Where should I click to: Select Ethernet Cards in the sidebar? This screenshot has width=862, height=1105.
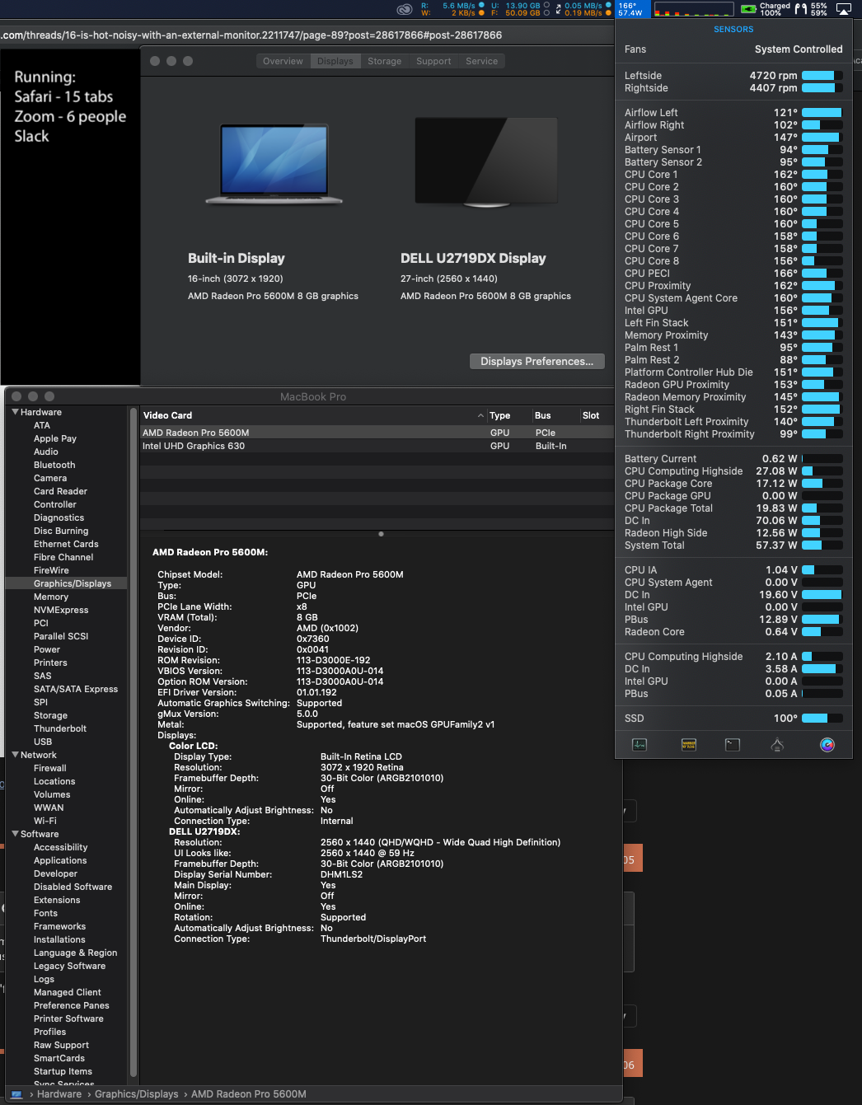pyautogui.click(x=66, y=544)
